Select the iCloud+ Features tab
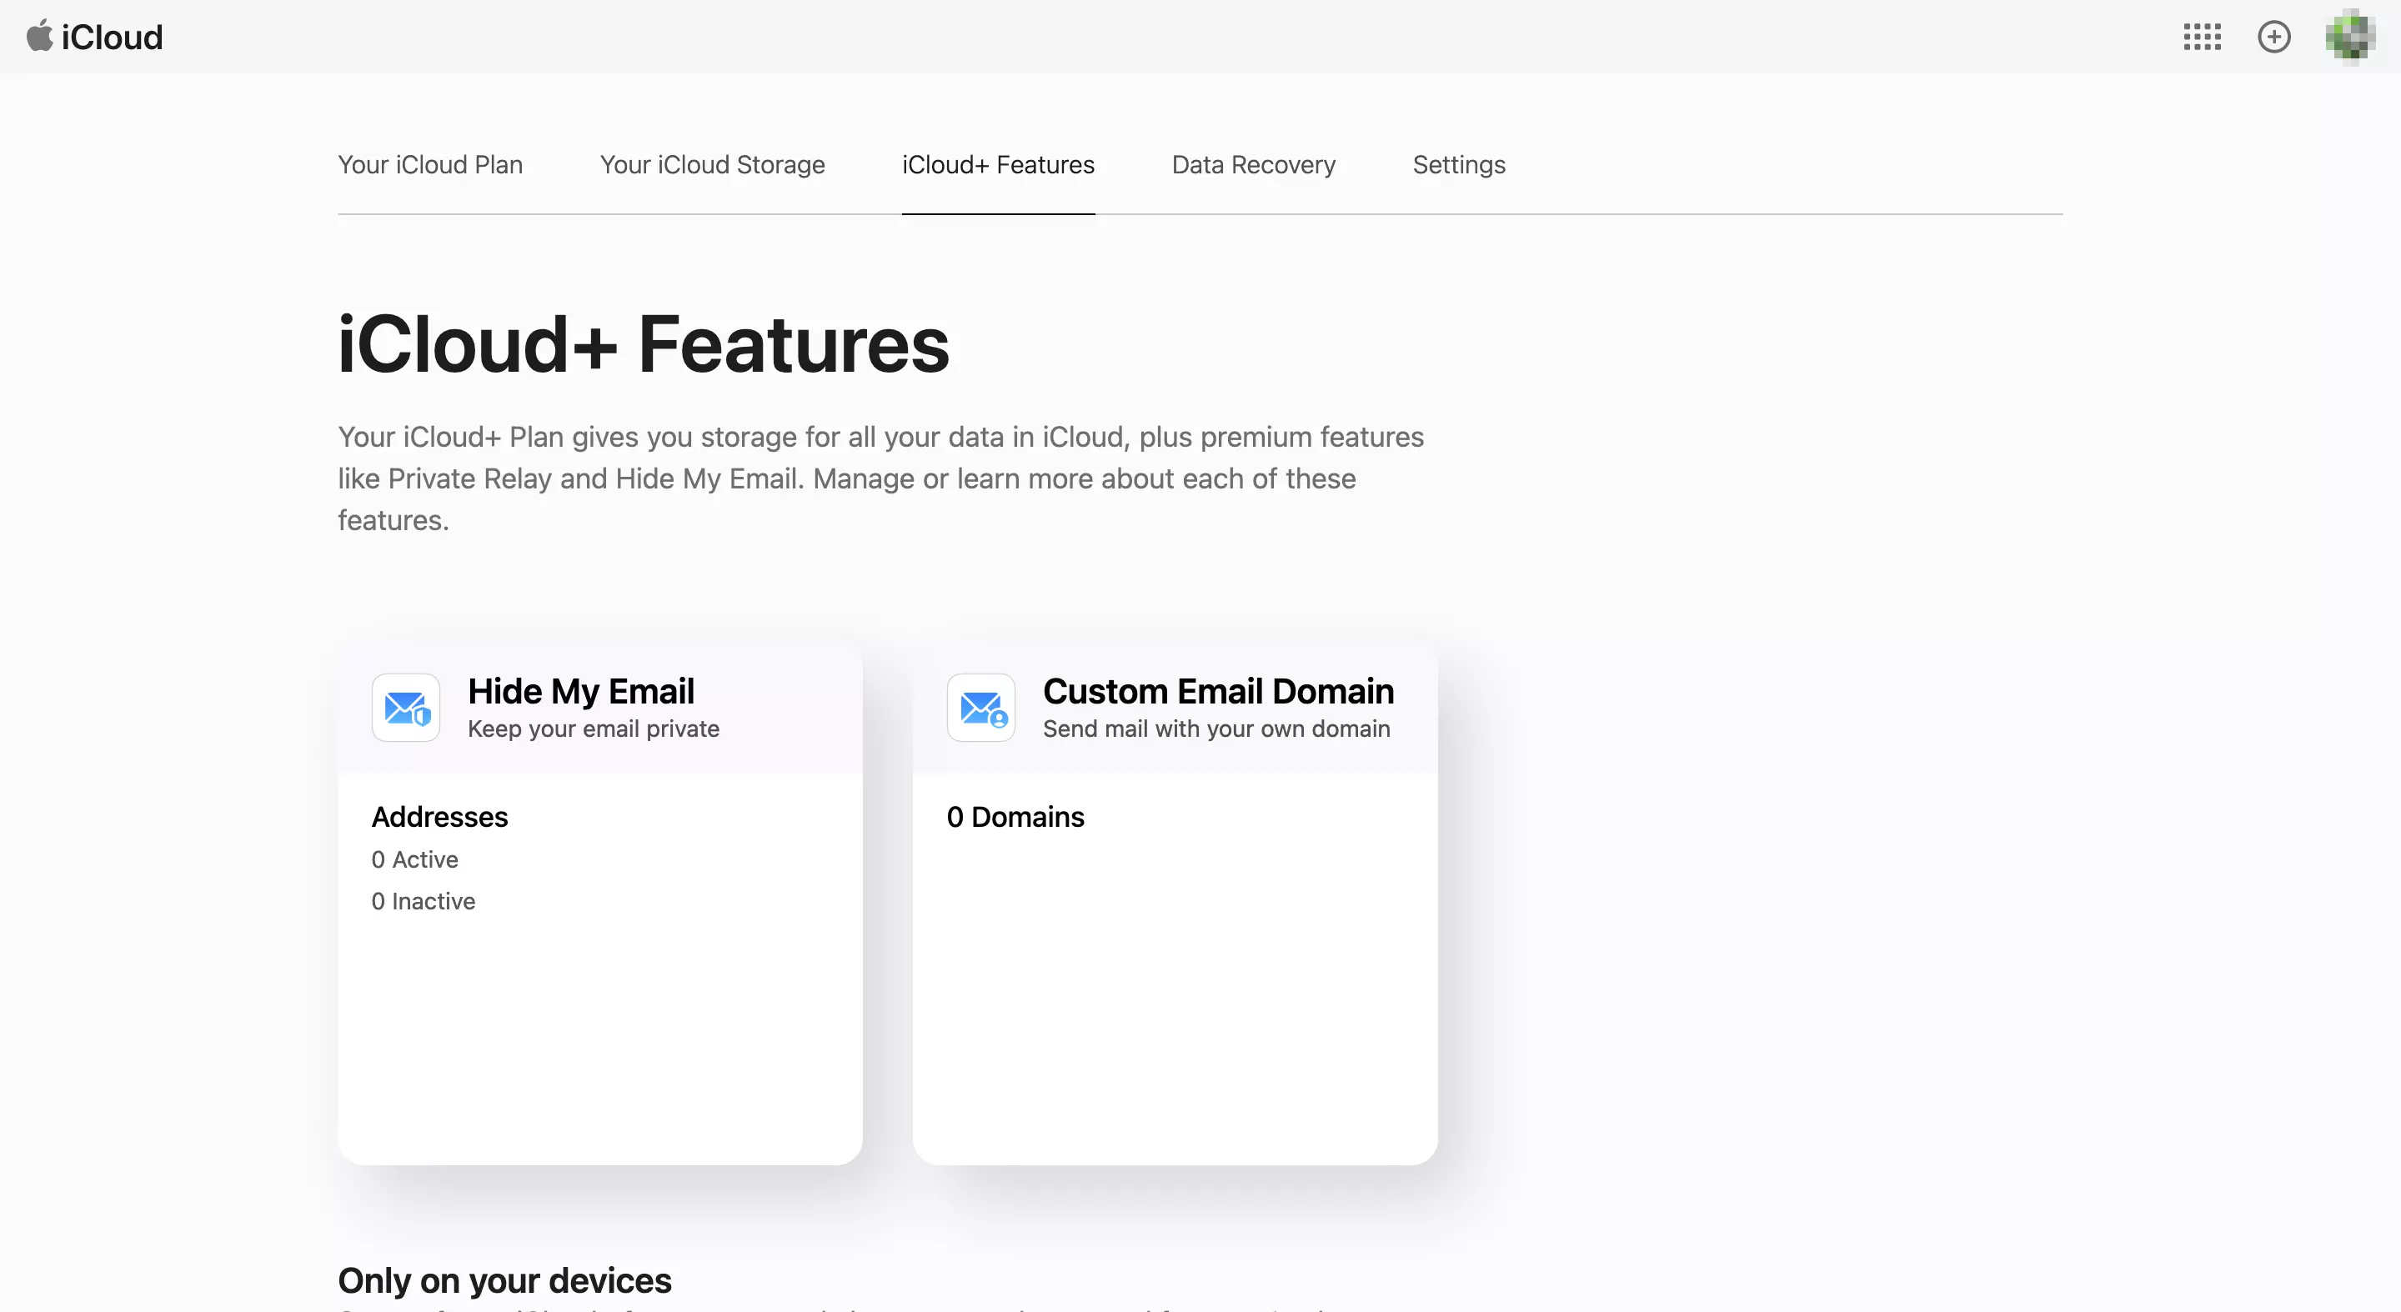Image resolution: width=2401 pixels, height=1312 pixels. click(999, 163)
